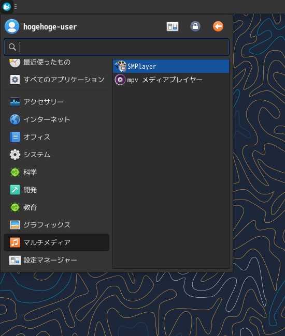Focus the application search field
Image resolution: width=285 pixels, height=336 pixels.
[117, 47]
